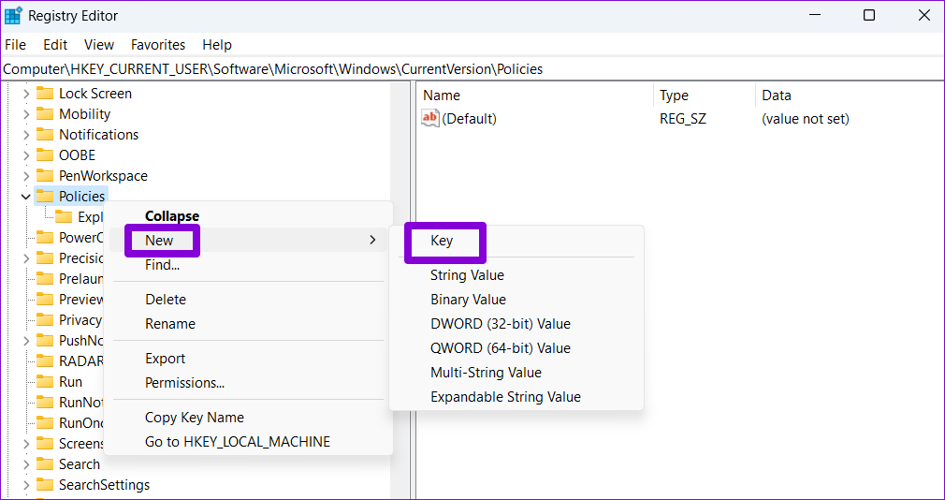The height and width of the screenshot is (500, 945).
Task: Open the New submenu in context menu
Action: click(x=160, y=241)
